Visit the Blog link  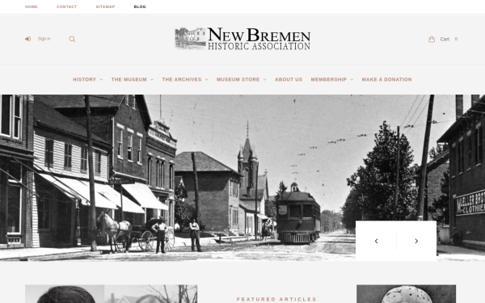tap(140, 6)
